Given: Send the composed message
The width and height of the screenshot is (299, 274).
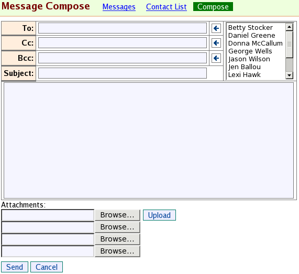Looking at the screenshot, I should pyautogui.click(x=15, y=267).
